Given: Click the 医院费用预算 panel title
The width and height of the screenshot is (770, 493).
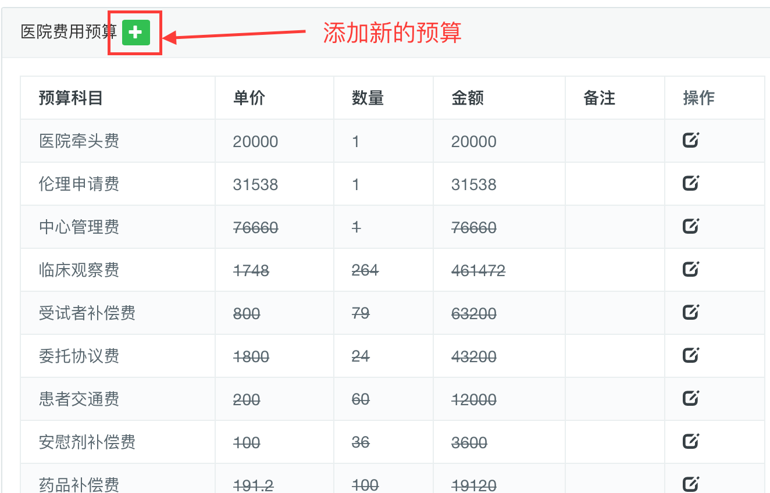Looking at the screenshot, I should [x=69, y=32].
